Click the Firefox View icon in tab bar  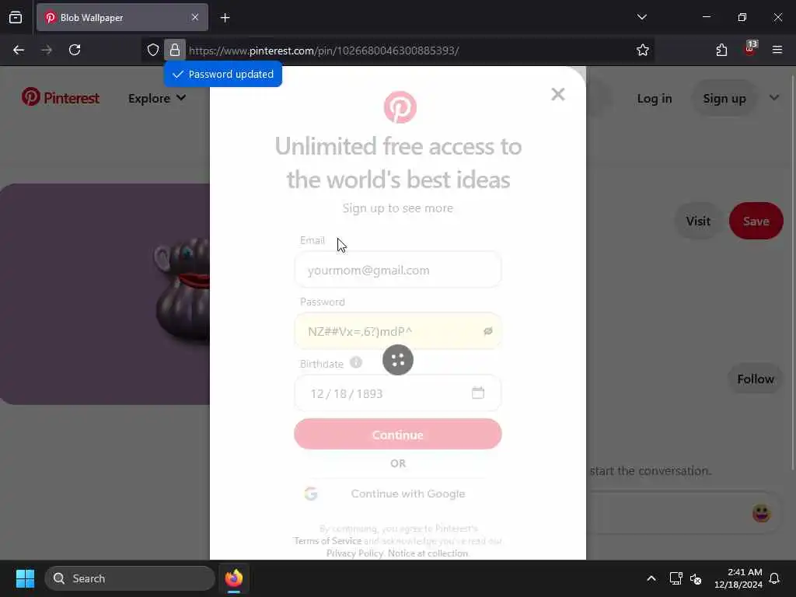point(16,17)
